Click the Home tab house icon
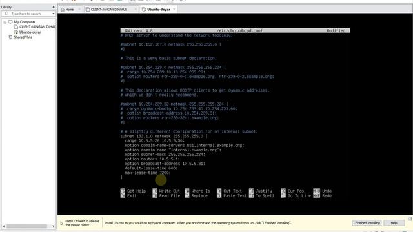 (x=63, y=10)
